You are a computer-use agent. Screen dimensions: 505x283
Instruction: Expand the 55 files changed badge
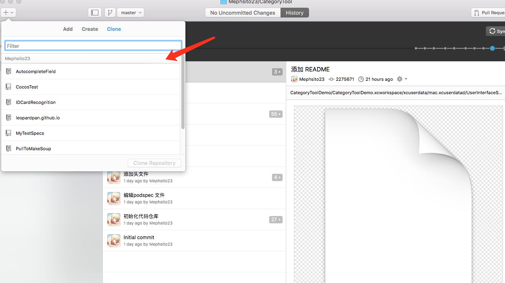(276, 114)
